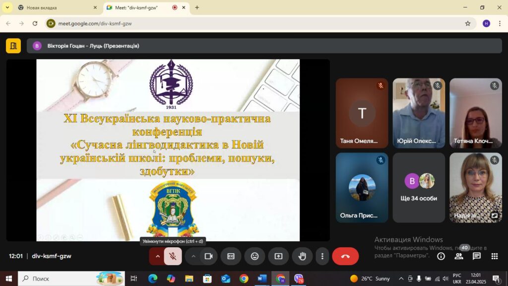
Task: Select presenter bar Вікторія Гоцан – Луць
Action: point(264,46)
